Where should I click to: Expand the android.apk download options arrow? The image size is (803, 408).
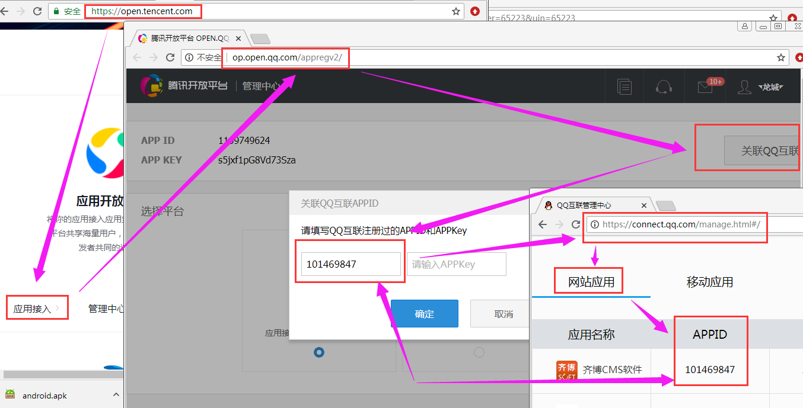[116, 395]
